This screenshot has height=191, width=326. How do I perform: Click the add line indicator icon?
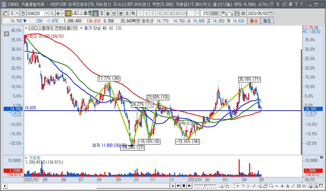coord(231,13)
